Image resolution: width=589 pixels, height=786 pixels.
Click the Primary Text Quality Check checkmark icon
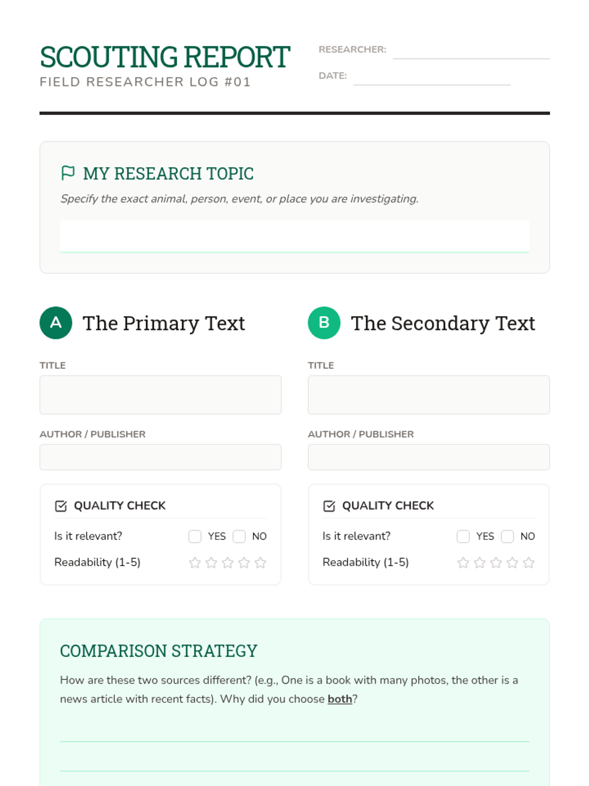click(61, 506)
